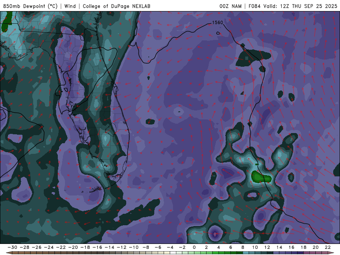Click the '18' color scale label
The image size is (340, 255).
coord(303,247)
